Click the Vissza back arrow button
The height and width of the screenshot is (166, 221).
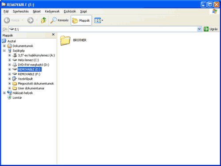(11, 20)
